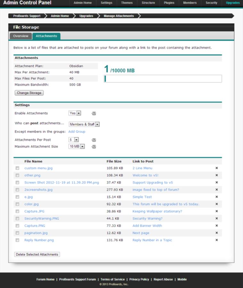Go to Manage Attachments breadcrumb
The width and height of the screenshot is (243, 288).
coord(119,16)
